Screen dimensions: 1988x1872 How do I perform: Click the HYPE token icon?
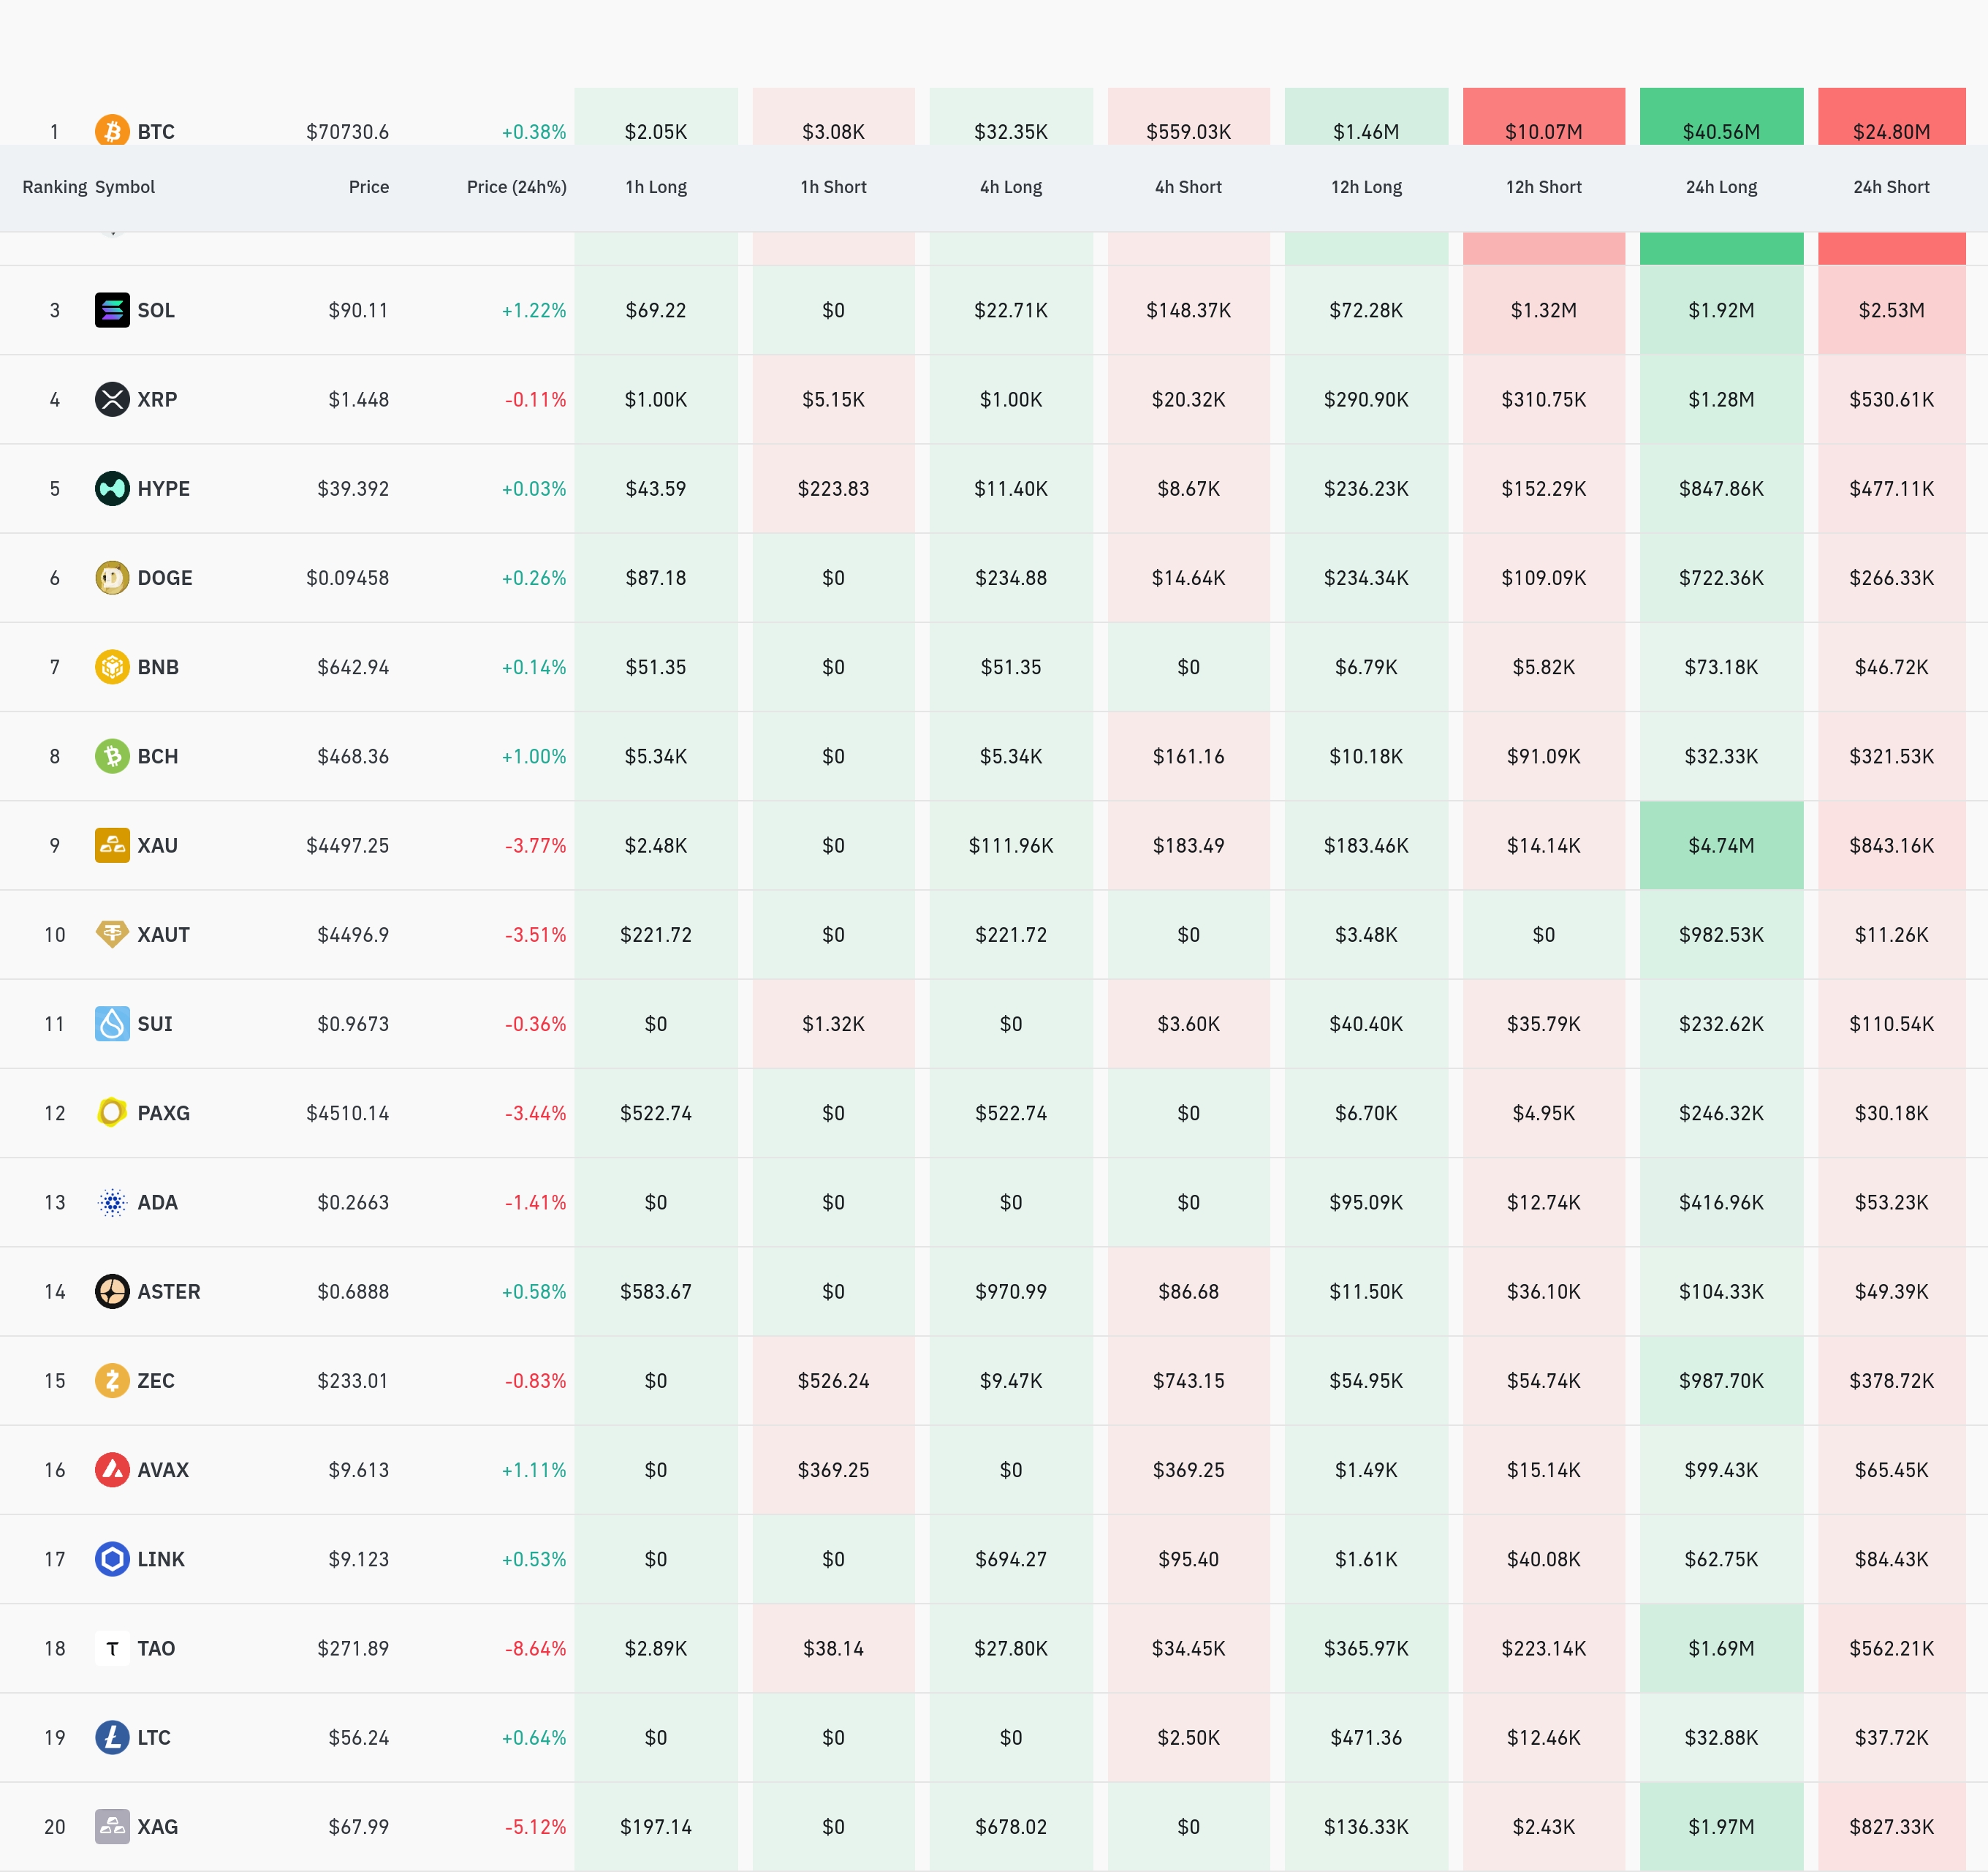click(x=112, y=488)
